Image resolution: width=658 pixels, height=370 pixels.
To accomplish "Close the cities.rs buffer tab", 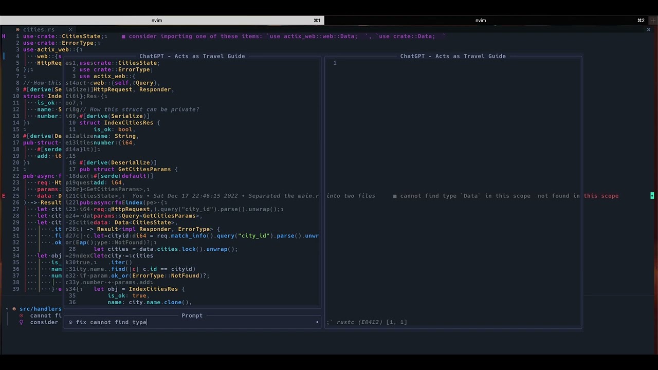I will click(x=70, y=30).
